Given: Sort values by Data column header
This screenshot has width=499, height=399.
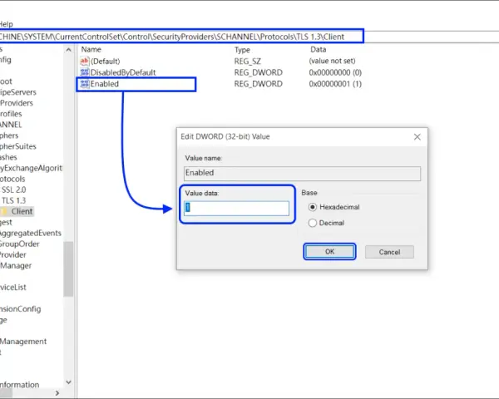Looking at the screenshot, I should point(318,49).
